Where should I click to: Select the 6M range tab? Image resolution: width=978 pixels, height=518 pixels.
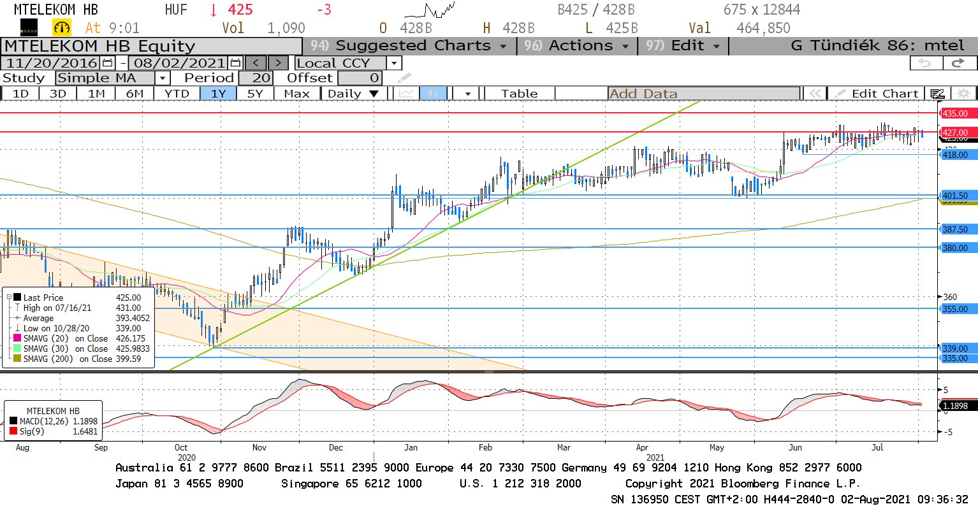coord(135,93)
